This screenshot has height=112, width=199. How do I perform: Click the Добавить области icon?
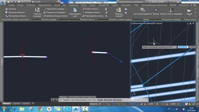(83, 12)
